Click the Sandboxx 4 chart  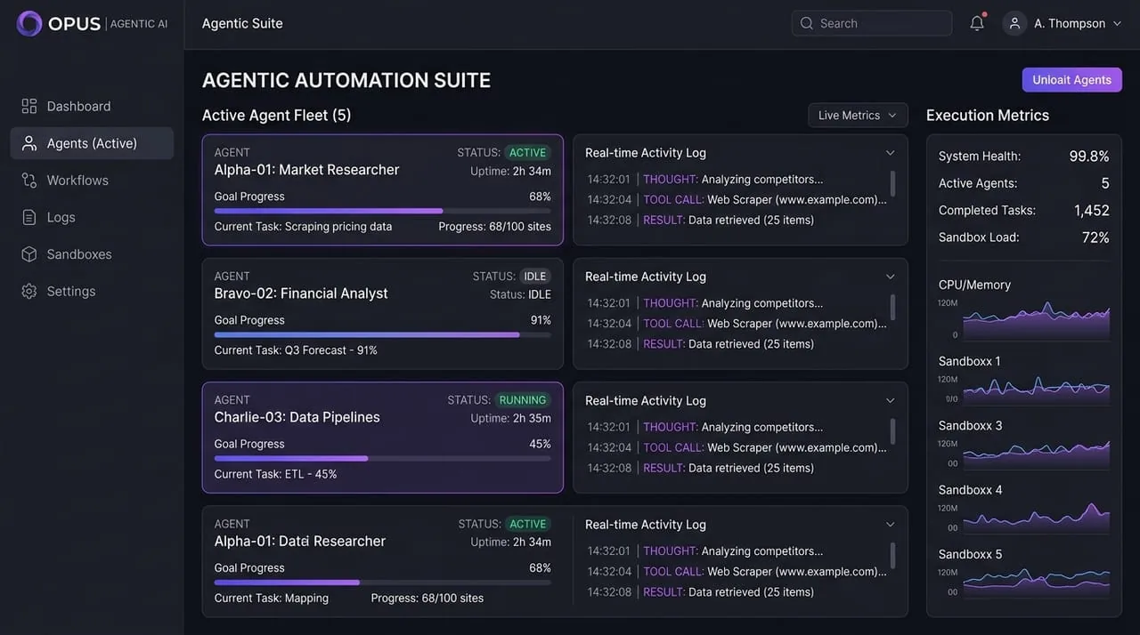click(1036, 517)
